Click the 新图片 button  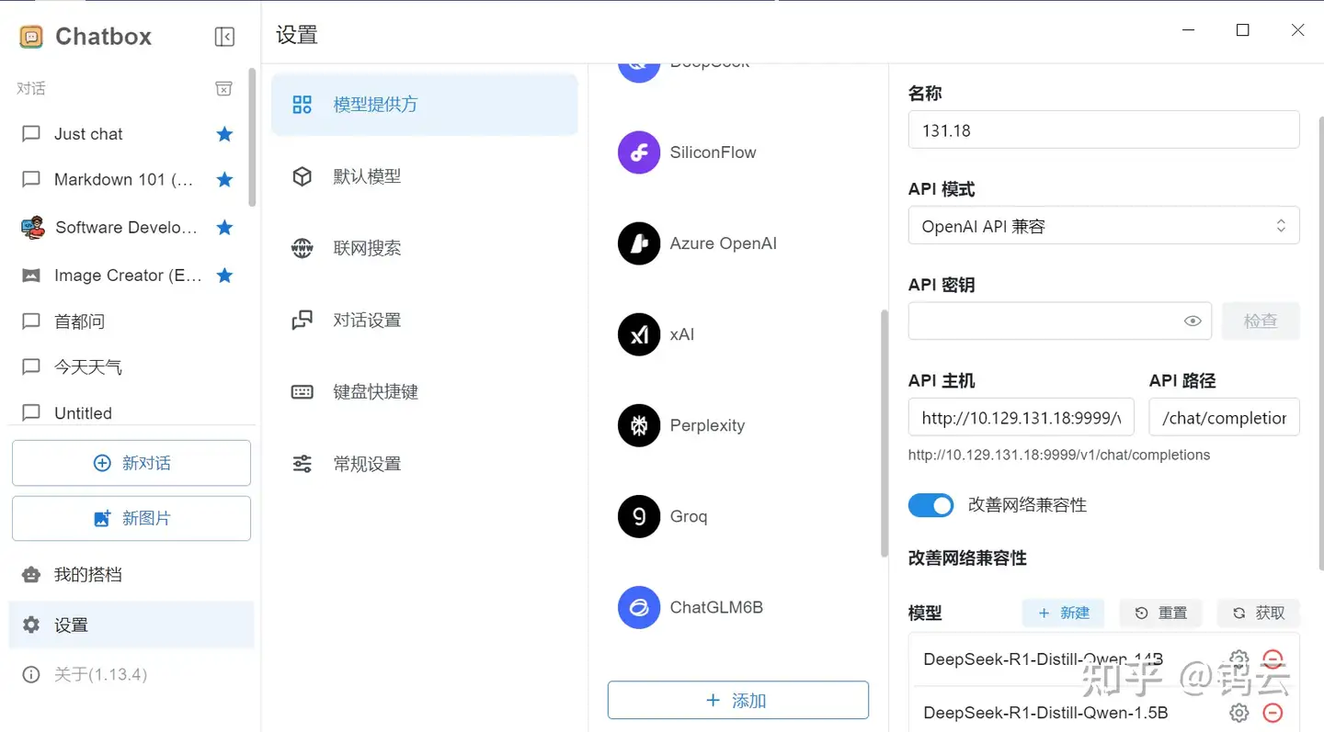[x=131, y=519]
